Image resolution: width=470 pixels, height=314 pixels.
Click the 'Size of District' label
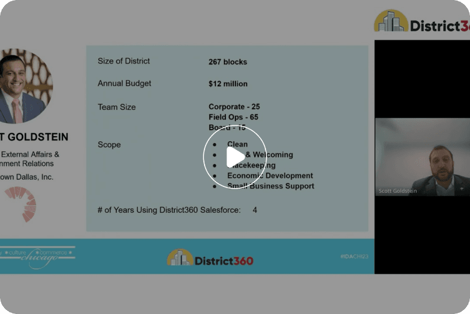click(x=124, y=61)
